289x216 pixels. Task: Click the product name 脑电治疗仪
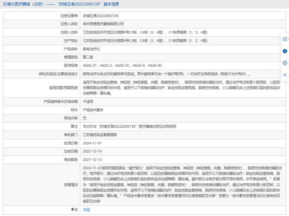tap(92, 49)
